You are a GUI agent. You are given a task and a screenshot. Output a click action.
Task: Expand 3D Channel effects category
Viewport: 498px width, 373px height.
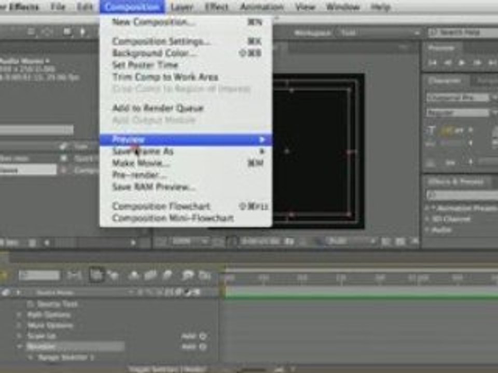[x=428, y=219]
